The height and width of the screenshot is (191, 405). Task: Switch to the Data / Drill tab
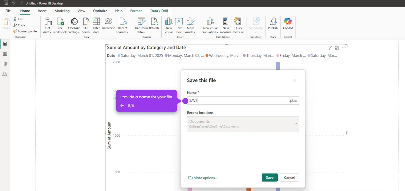tap(159, 11)
